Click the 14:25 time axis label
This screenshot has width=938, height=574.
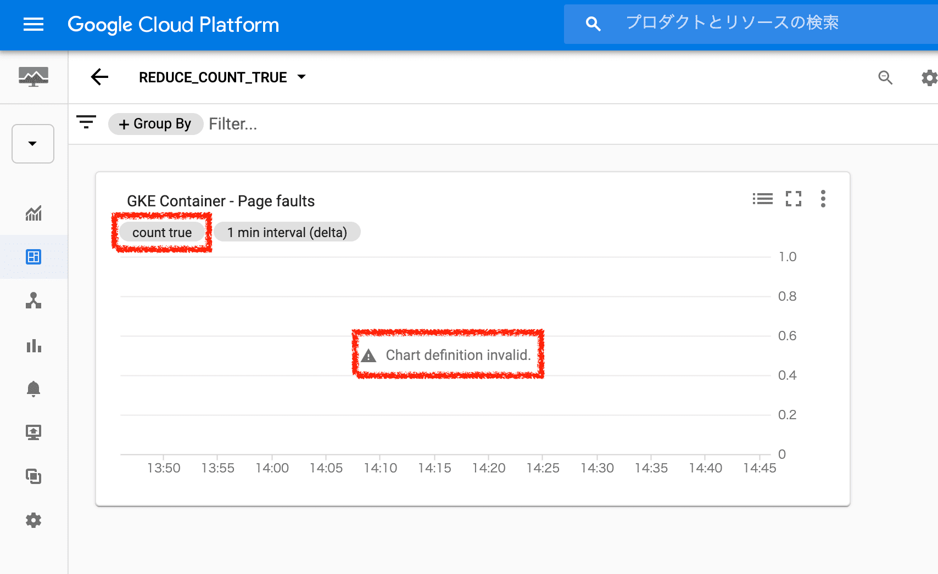coord(543,468)
